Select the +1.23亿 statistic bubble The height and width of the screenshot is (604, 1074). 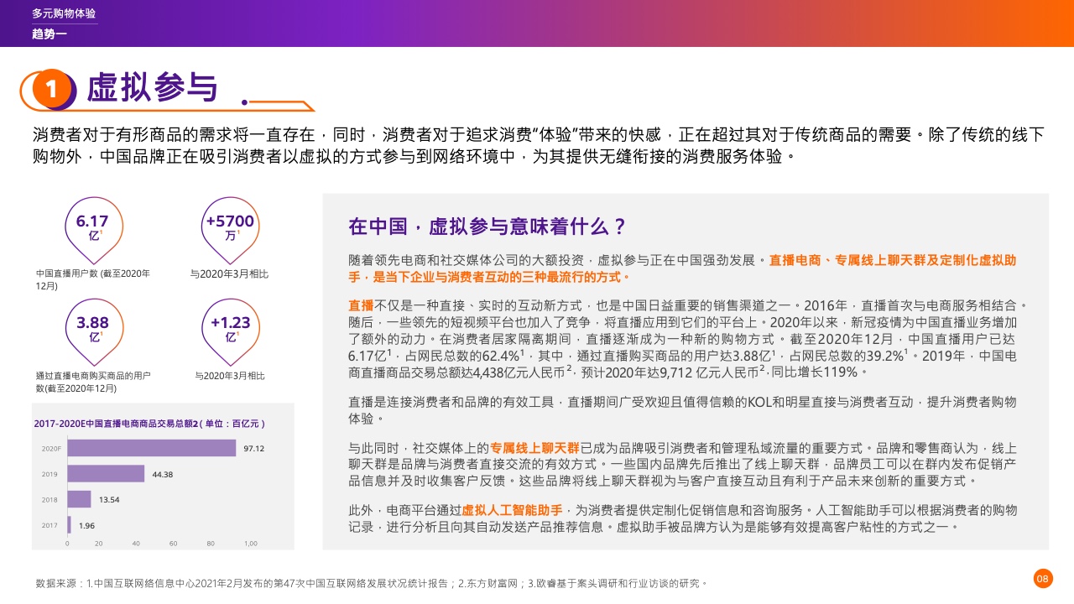coord(229,329)
